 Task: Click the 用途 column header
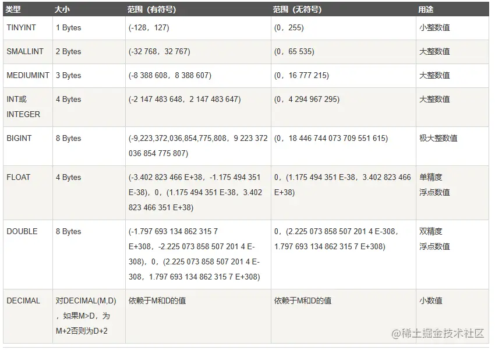452,9
